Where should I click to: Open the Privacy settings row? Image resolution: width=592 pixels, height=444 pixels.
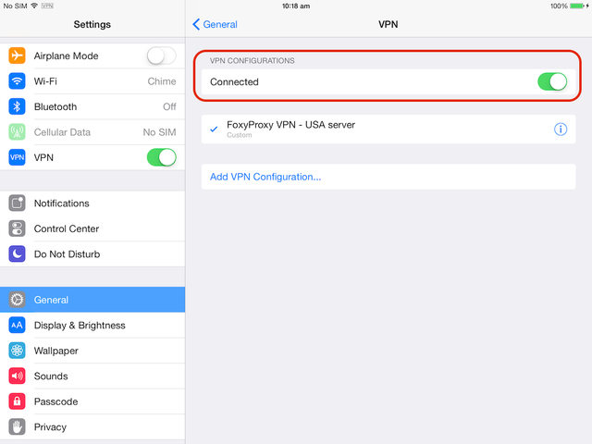pos(92,427)
